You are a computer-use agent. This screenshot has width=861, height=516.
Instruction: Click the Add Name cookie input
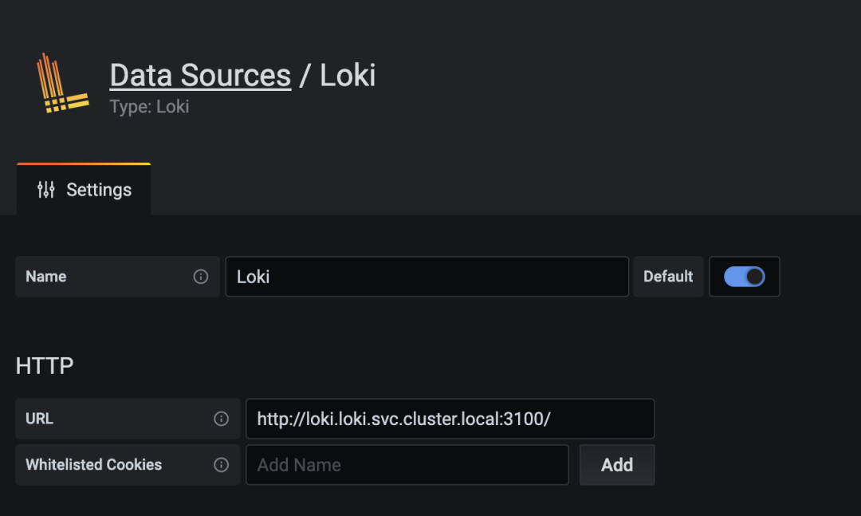(x=407, y=465)
